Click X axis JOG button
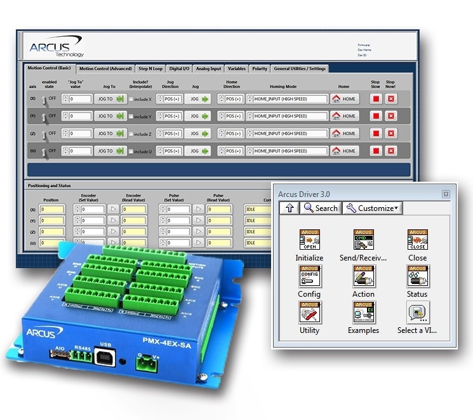Screen dimensions: 473x420 click(197, 98)
